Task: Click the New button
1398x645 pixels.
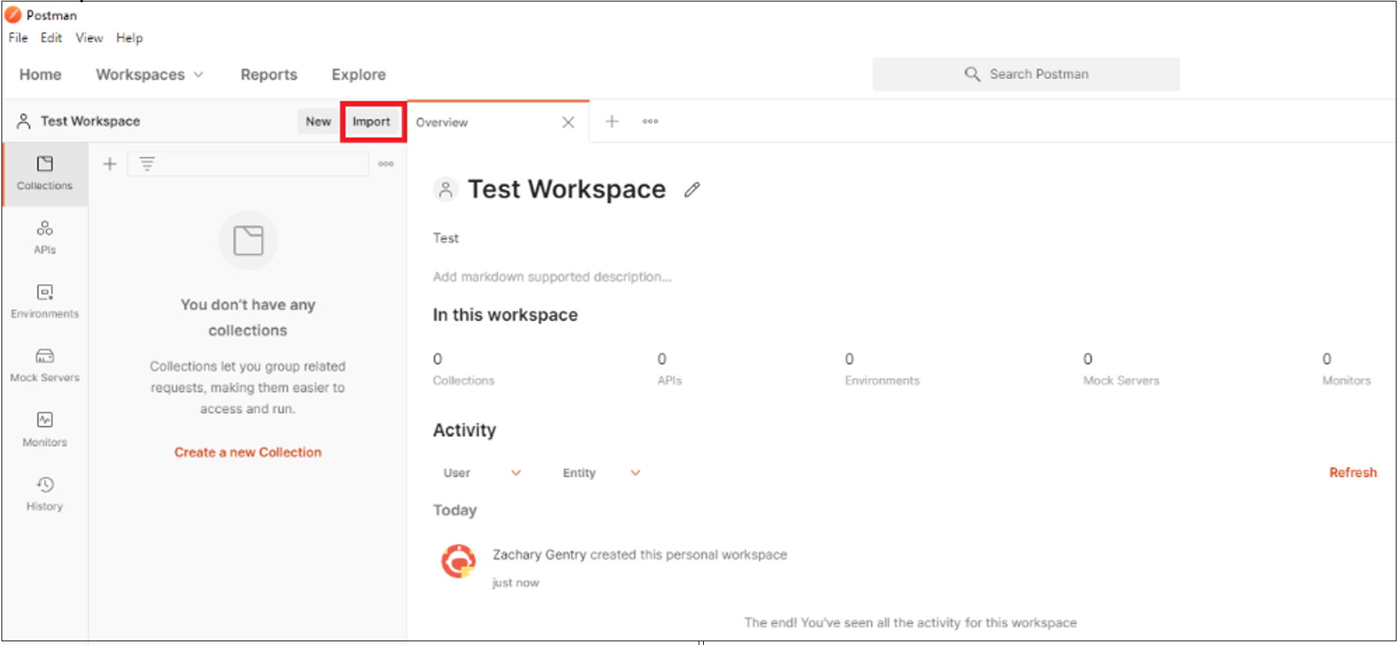Action: tap(318, 122)
